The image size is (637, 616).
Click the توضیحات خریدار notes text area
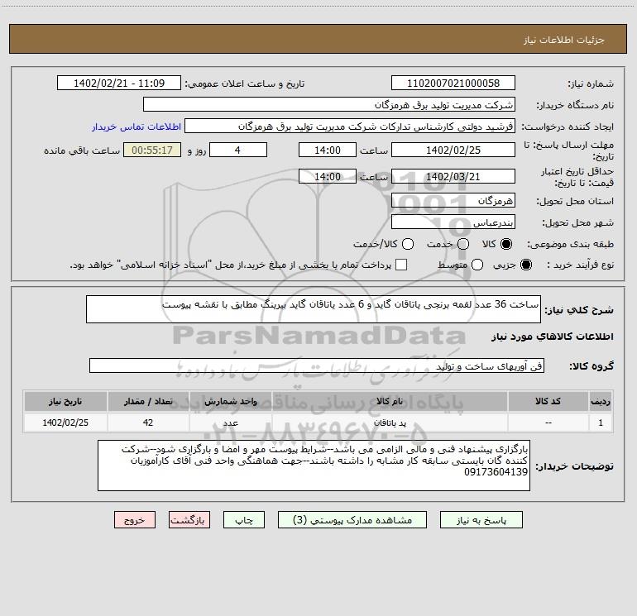pos(314,466)
